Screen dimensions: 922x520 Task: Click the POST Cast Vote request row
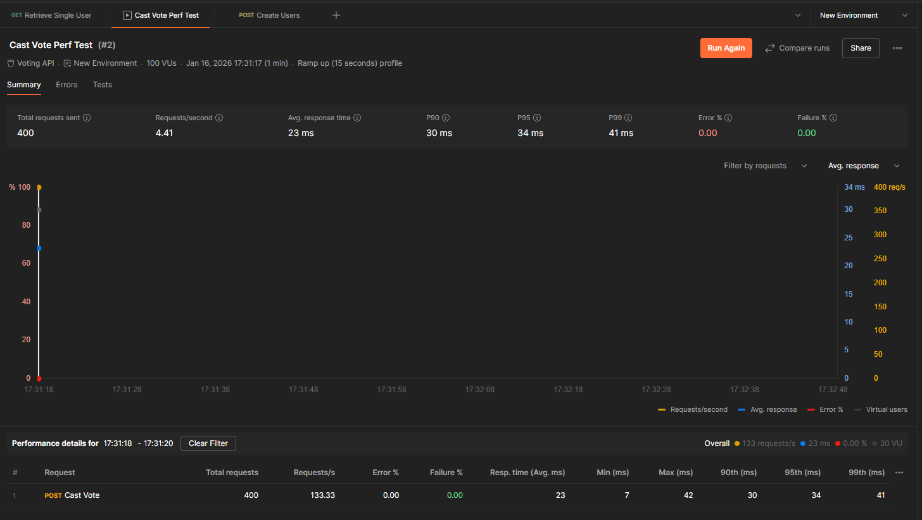pos(449,495)
